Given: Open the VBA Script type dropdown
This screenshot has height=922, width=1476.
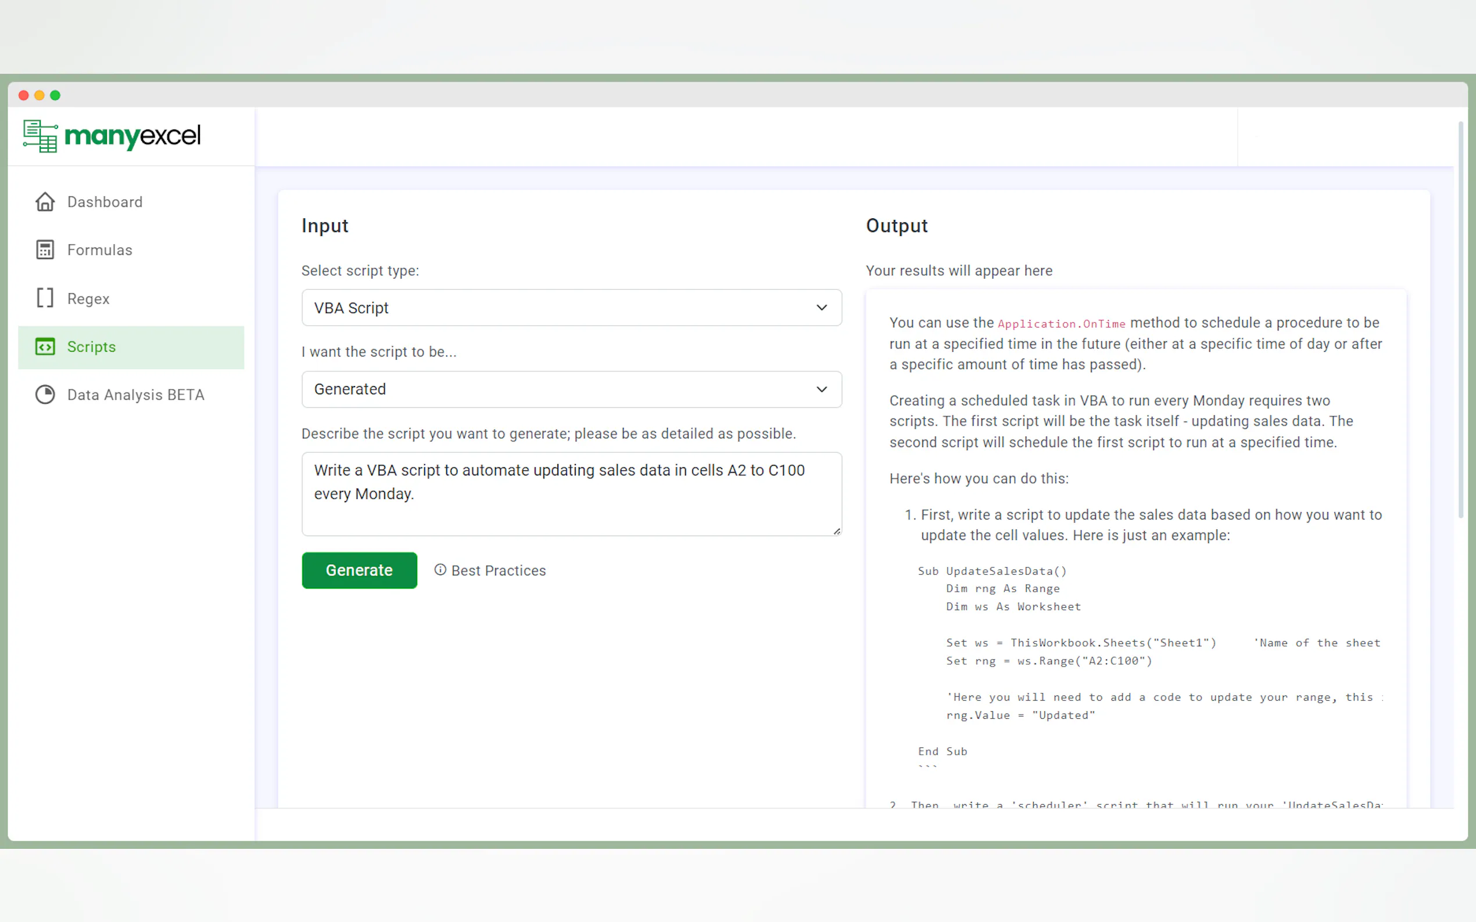Looking at the screenshot, I should pos(571,308).
